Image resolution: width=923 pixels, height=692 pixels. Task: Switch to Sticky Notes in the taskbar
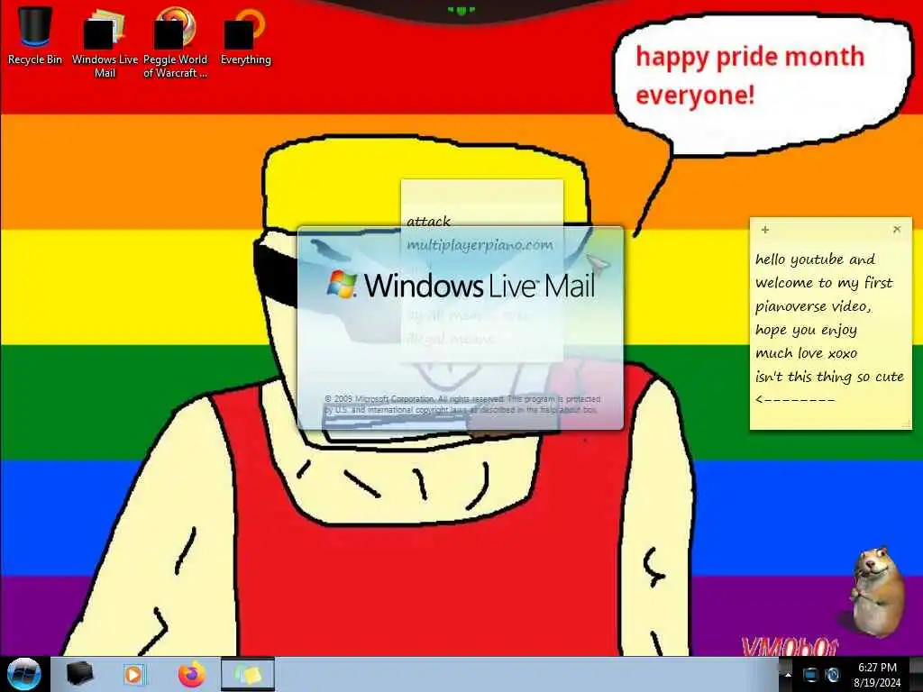point(248,674)
